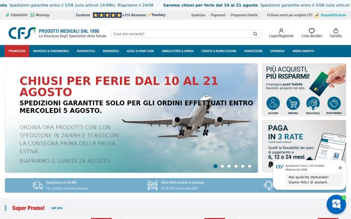Screen dimensions: 351x219
Task: Open the Pagamenti info link
Action: [x=218, y=15]
